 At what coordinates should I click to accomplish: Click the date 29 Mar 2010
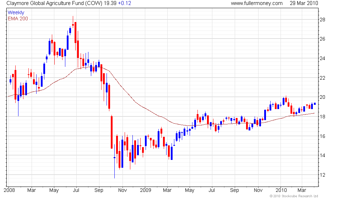[x=304, y=3]
